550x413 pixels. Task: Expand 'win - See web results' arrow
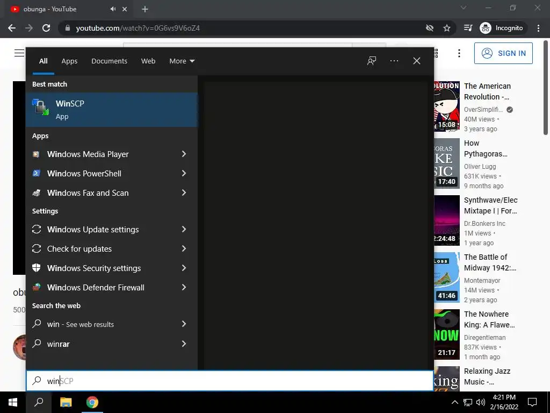[184, 324]
